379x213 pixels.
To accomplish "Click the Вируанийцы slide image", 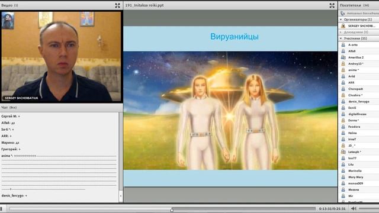I will click(x=230, y=111).
